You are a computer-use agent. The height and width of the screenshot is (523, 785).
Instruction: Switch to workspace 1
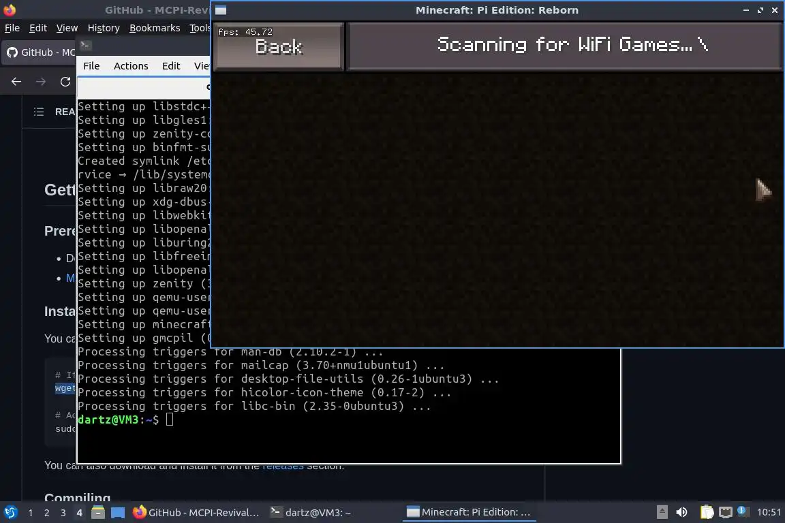31,513
